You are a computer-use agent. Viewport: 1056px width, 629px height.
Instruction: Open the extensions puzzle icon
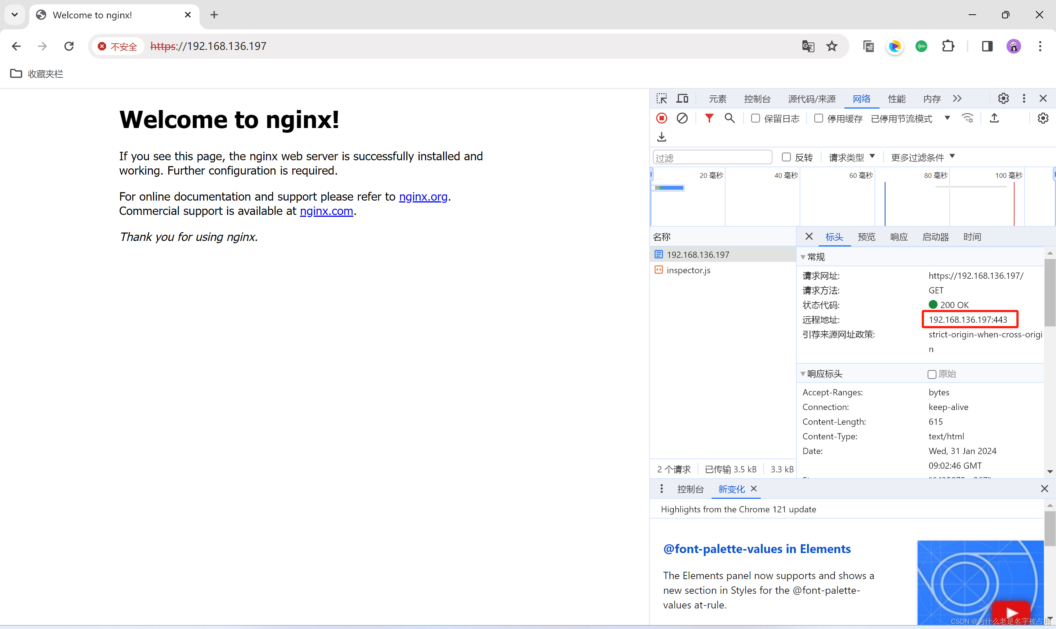pos(948,46)
